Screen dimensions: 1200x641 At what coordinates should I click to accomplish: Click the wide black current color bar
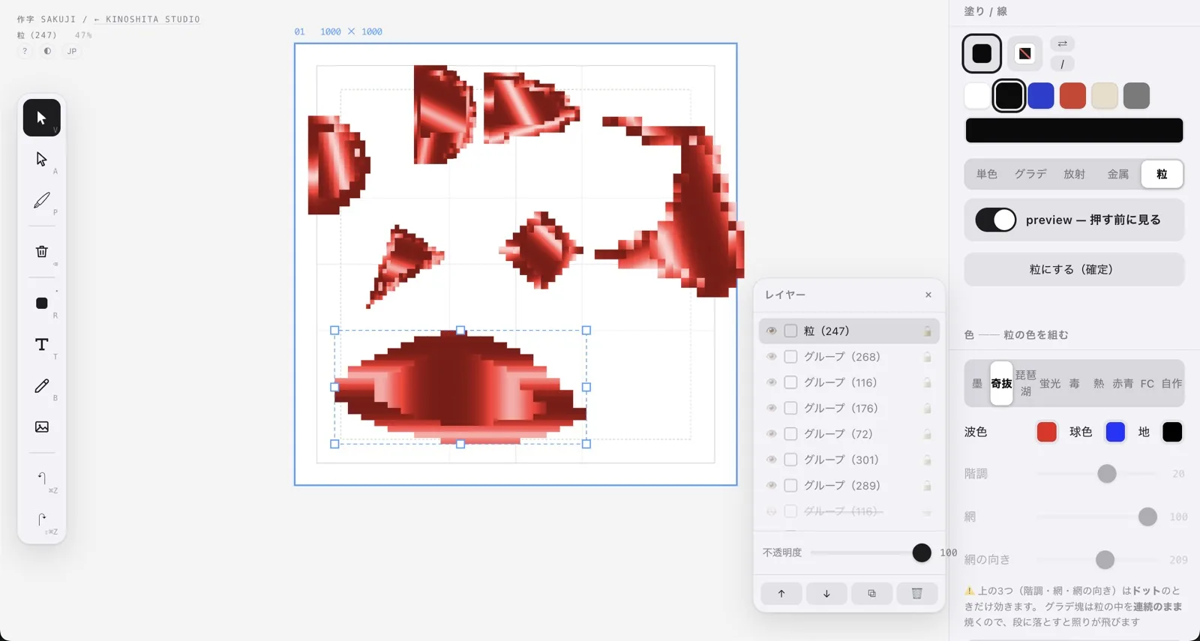[x=1074, y=130]
